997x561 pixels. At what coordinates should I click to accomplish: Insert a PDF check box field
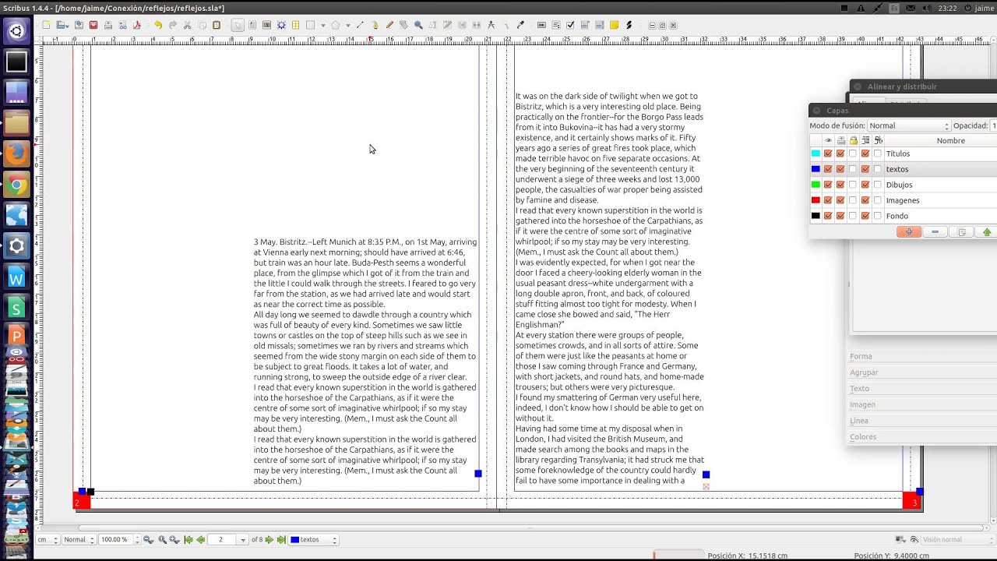[570, 25]
